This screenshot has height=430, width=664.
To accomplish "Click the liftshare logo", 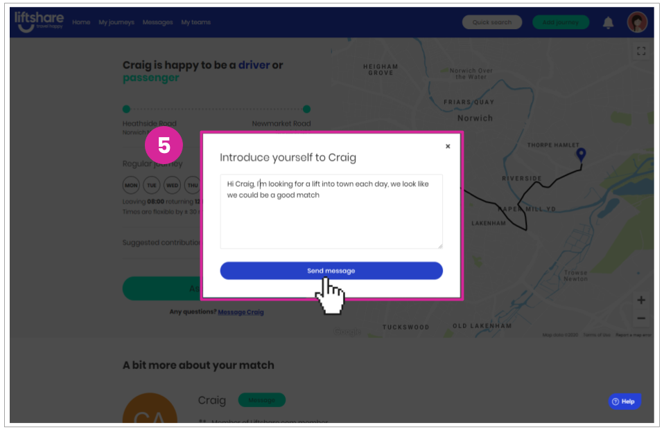I will pos(39,21).
